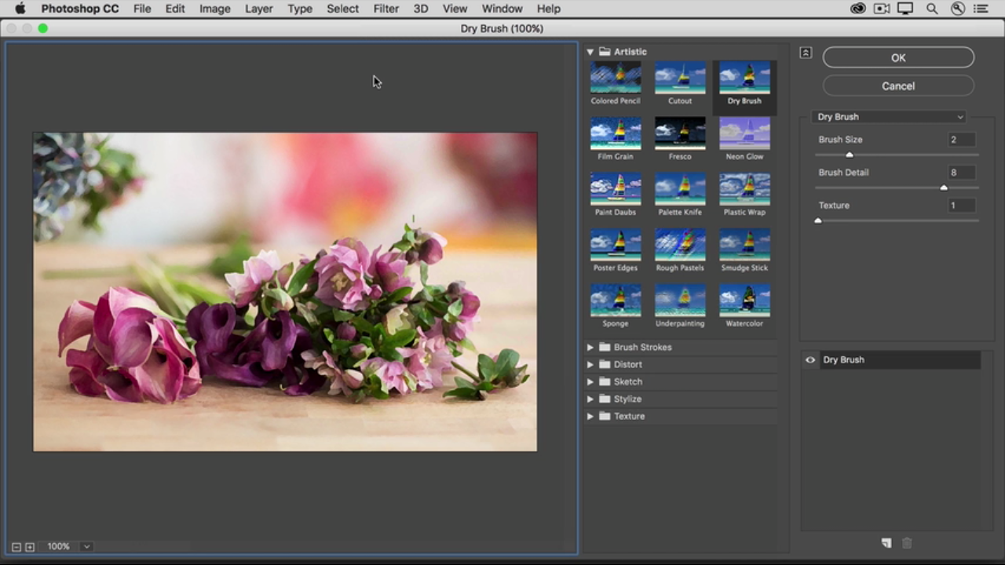The height and width of the screenshot is (565, 1005).
Task: Open the Layer menu
Action: [258, 9]
